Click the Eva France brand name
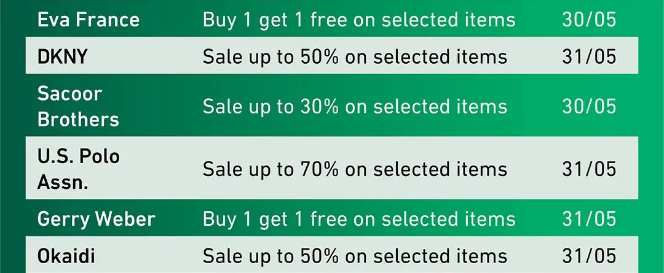Viewport: 664px width, 273px height. pyautogui.click(x=89, y=20)
